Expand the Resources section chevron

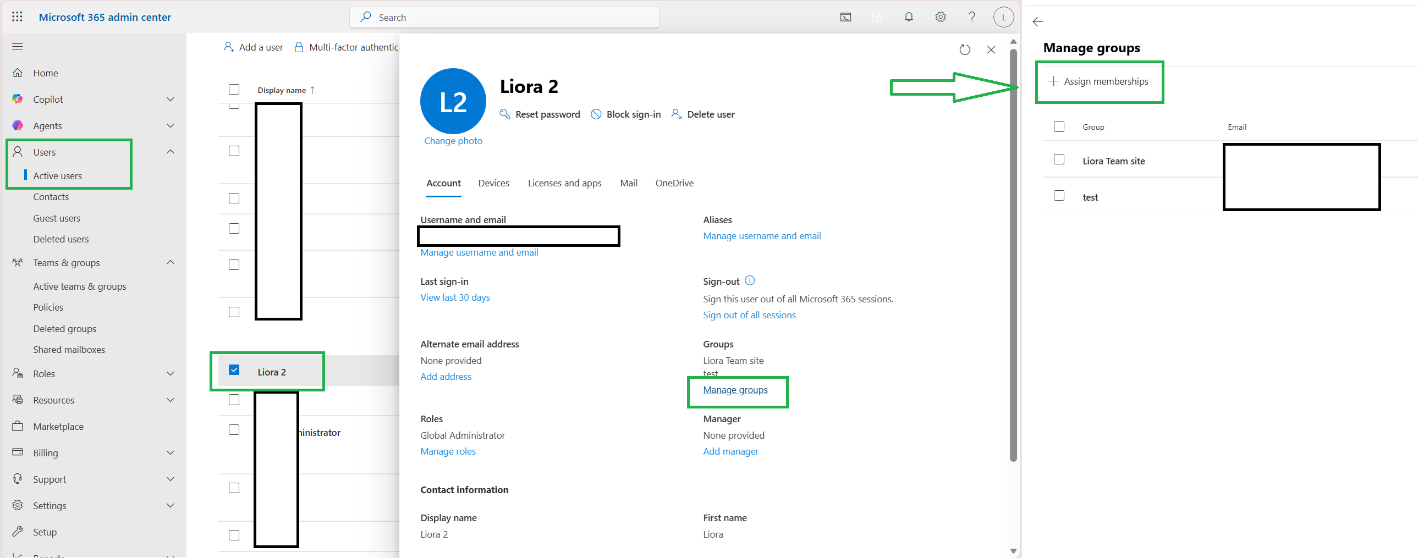[171, 400]
